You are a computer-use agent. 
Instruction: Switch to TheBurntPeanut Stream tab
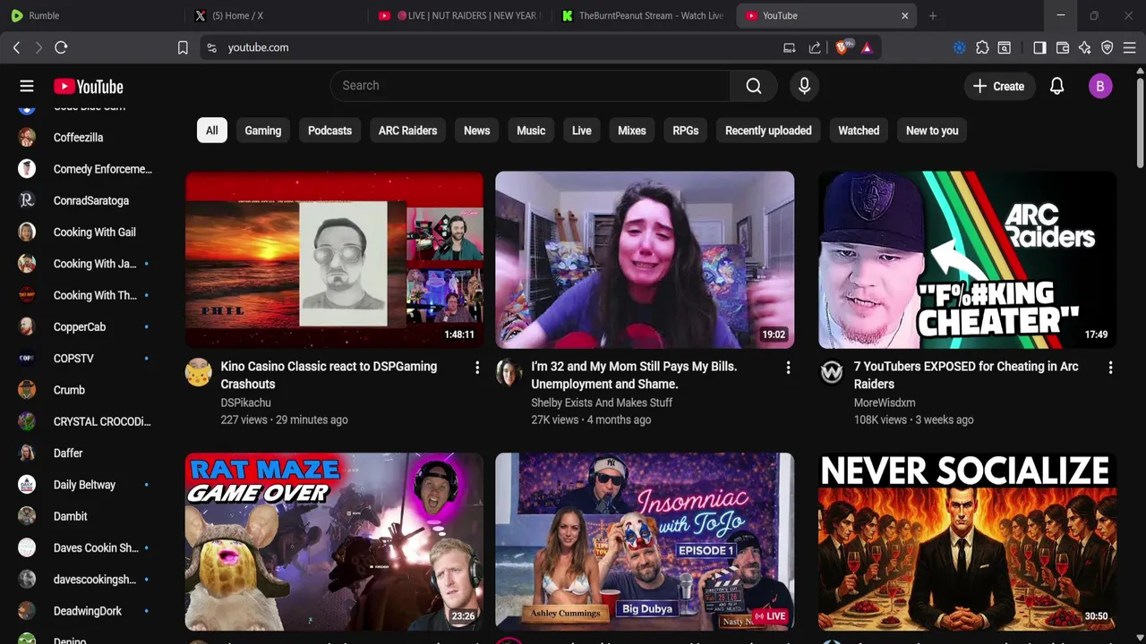tap(643, 15)
